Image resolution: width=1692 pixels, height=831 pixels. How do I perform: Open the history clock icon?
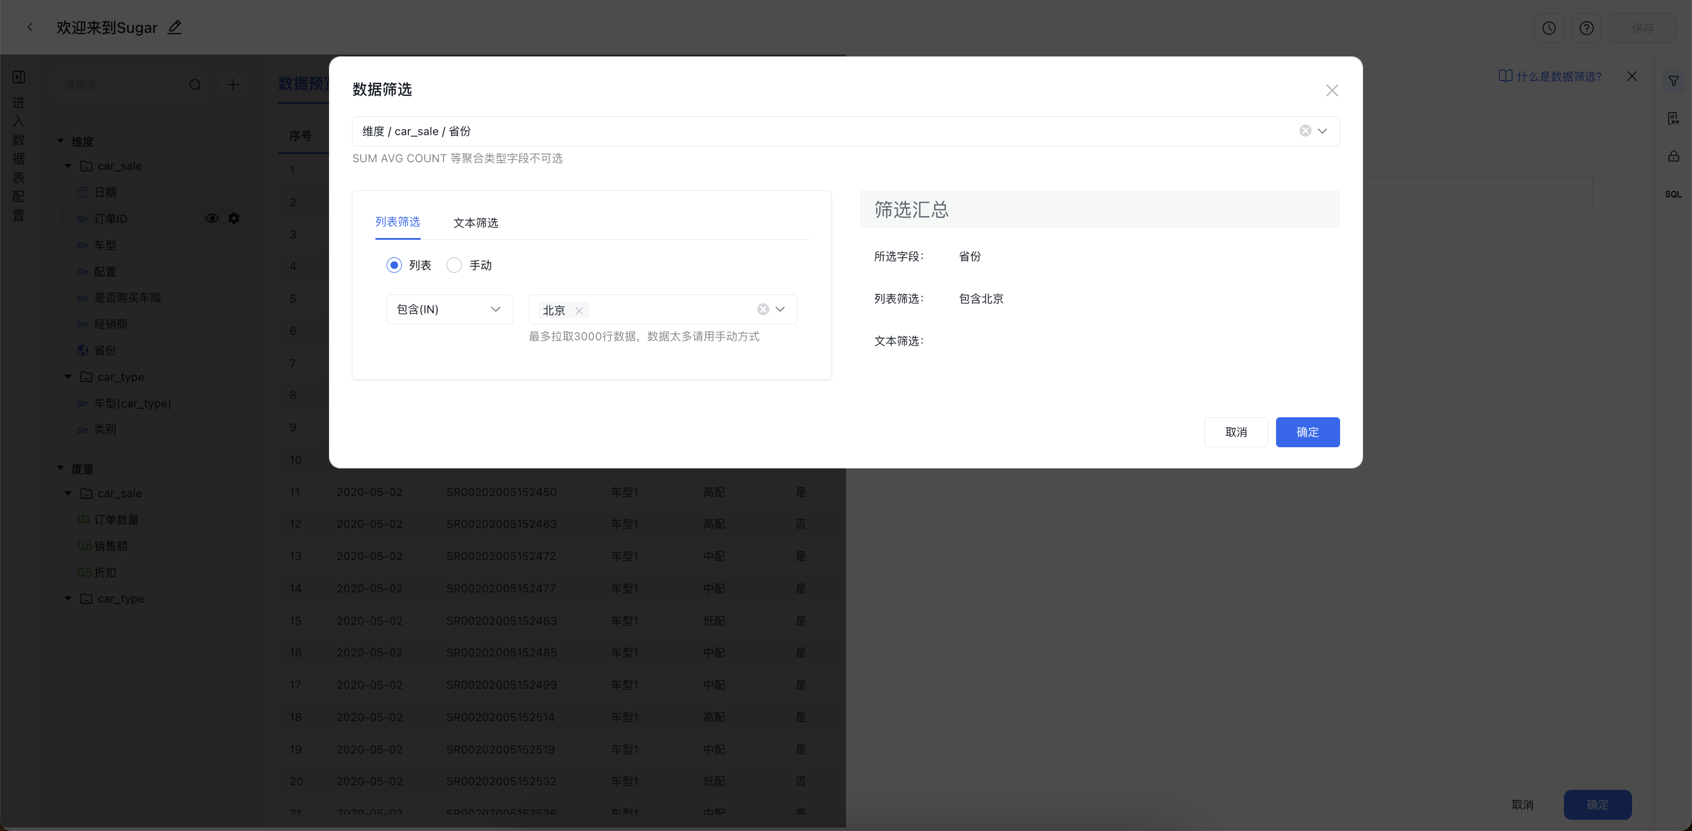(x=1549, y=28)
